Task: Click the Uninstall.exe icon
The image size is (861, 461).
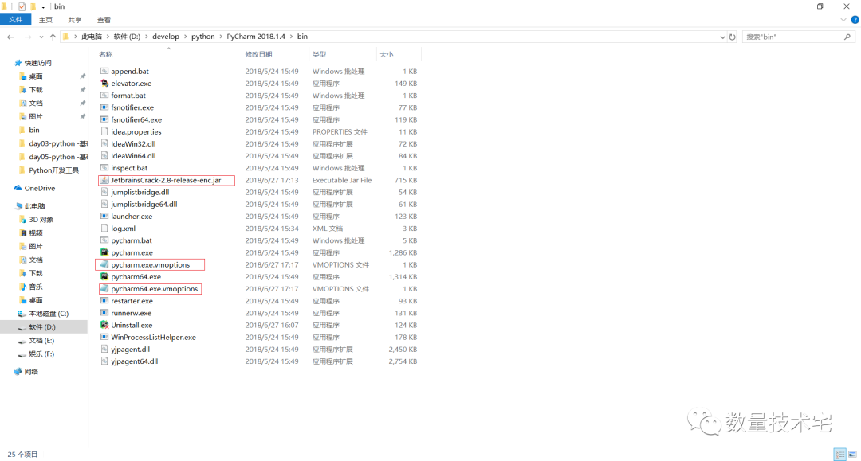Action: 104,325
